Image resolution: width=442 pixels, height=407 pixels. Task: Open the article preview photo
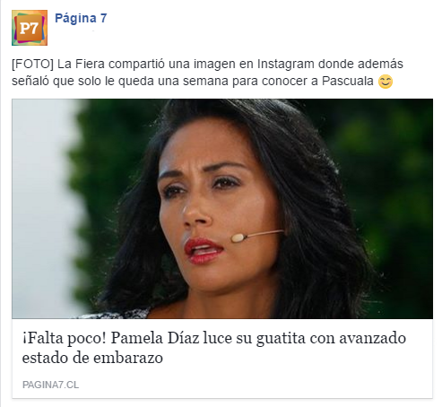[x=222, y=209]
